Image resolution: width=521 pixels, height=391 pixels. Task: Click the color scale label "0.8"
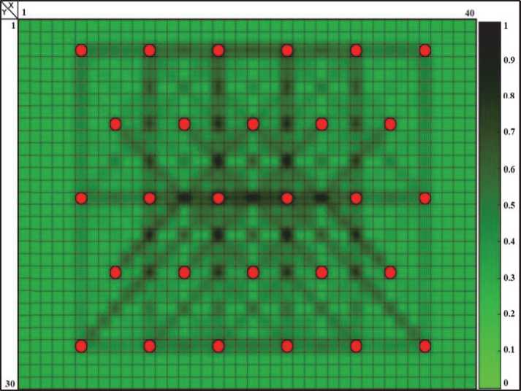(509, 96)
